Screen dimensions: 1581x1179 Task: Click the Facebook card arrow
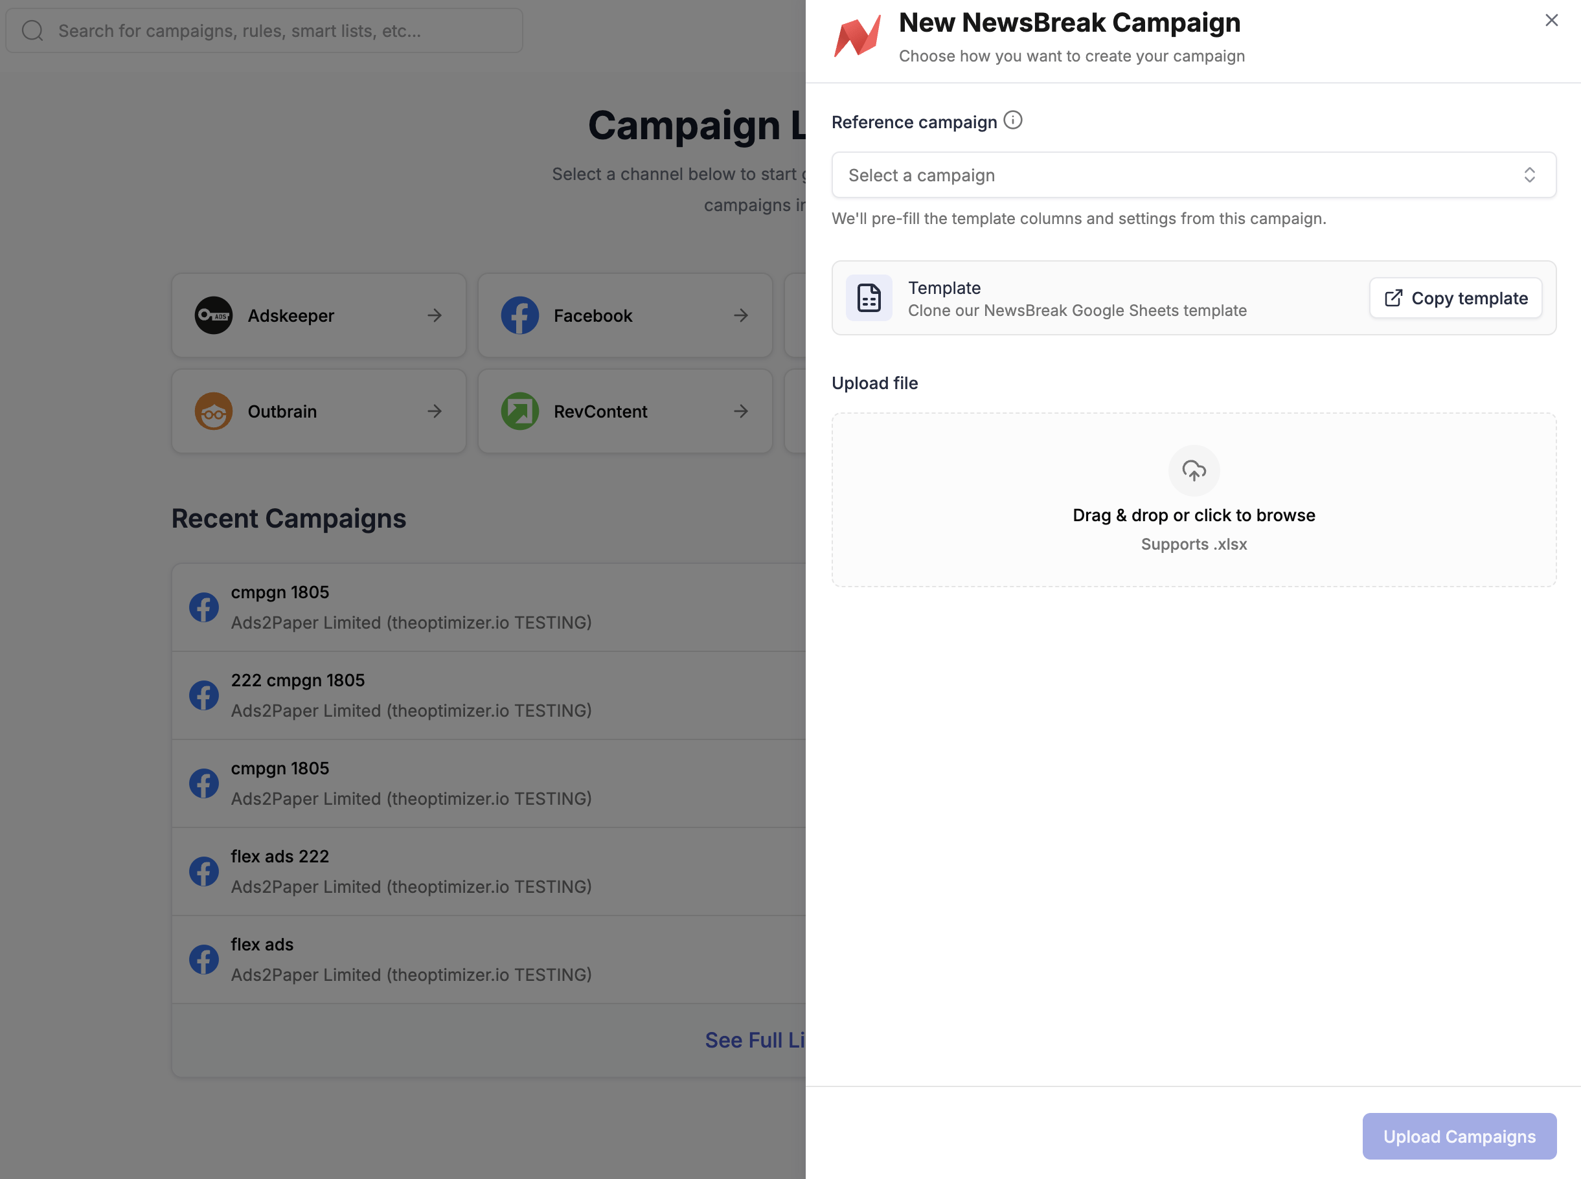(x=741, y=315)
